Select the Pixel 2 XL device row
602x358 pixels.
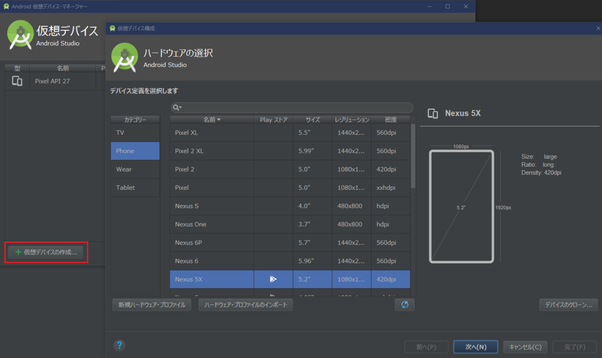pos(290,151)
